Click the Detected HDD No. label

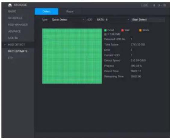pos(115,39)
